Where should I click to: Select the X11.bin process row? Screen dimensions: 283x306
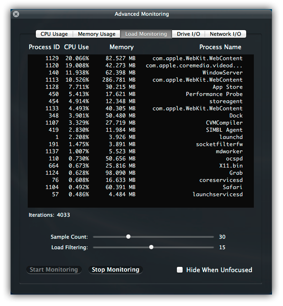(x=141, y=166)
